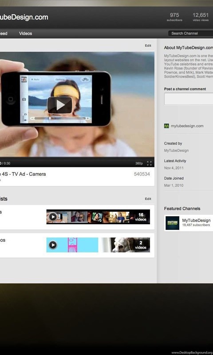
Task: Click the 540534 view count
Action: pos(142,174)
